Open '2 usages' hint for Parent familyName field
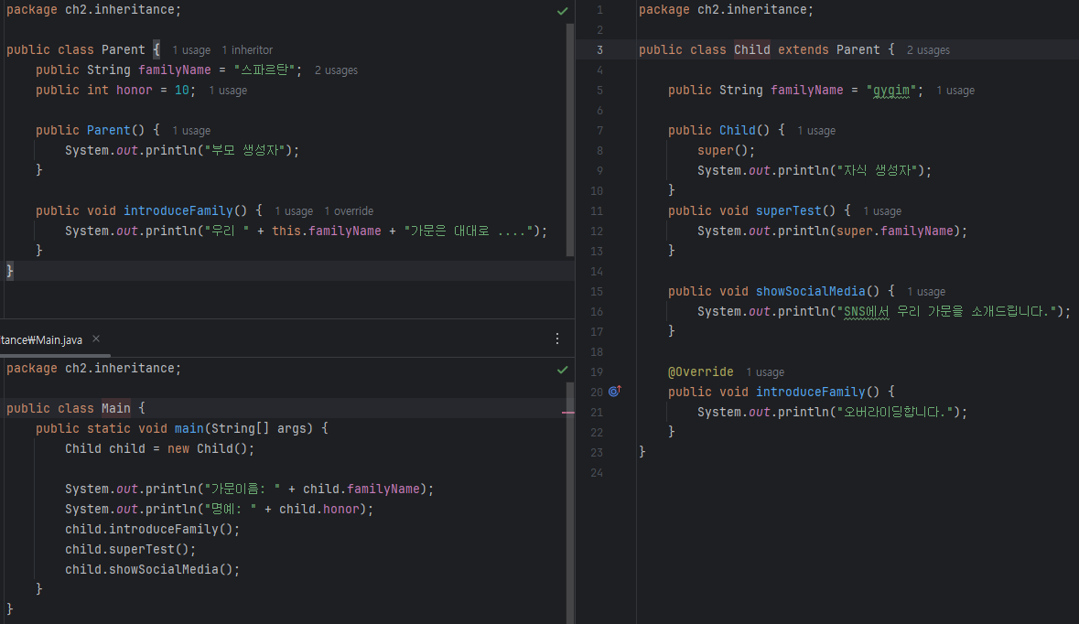 (x=336, y=70)
